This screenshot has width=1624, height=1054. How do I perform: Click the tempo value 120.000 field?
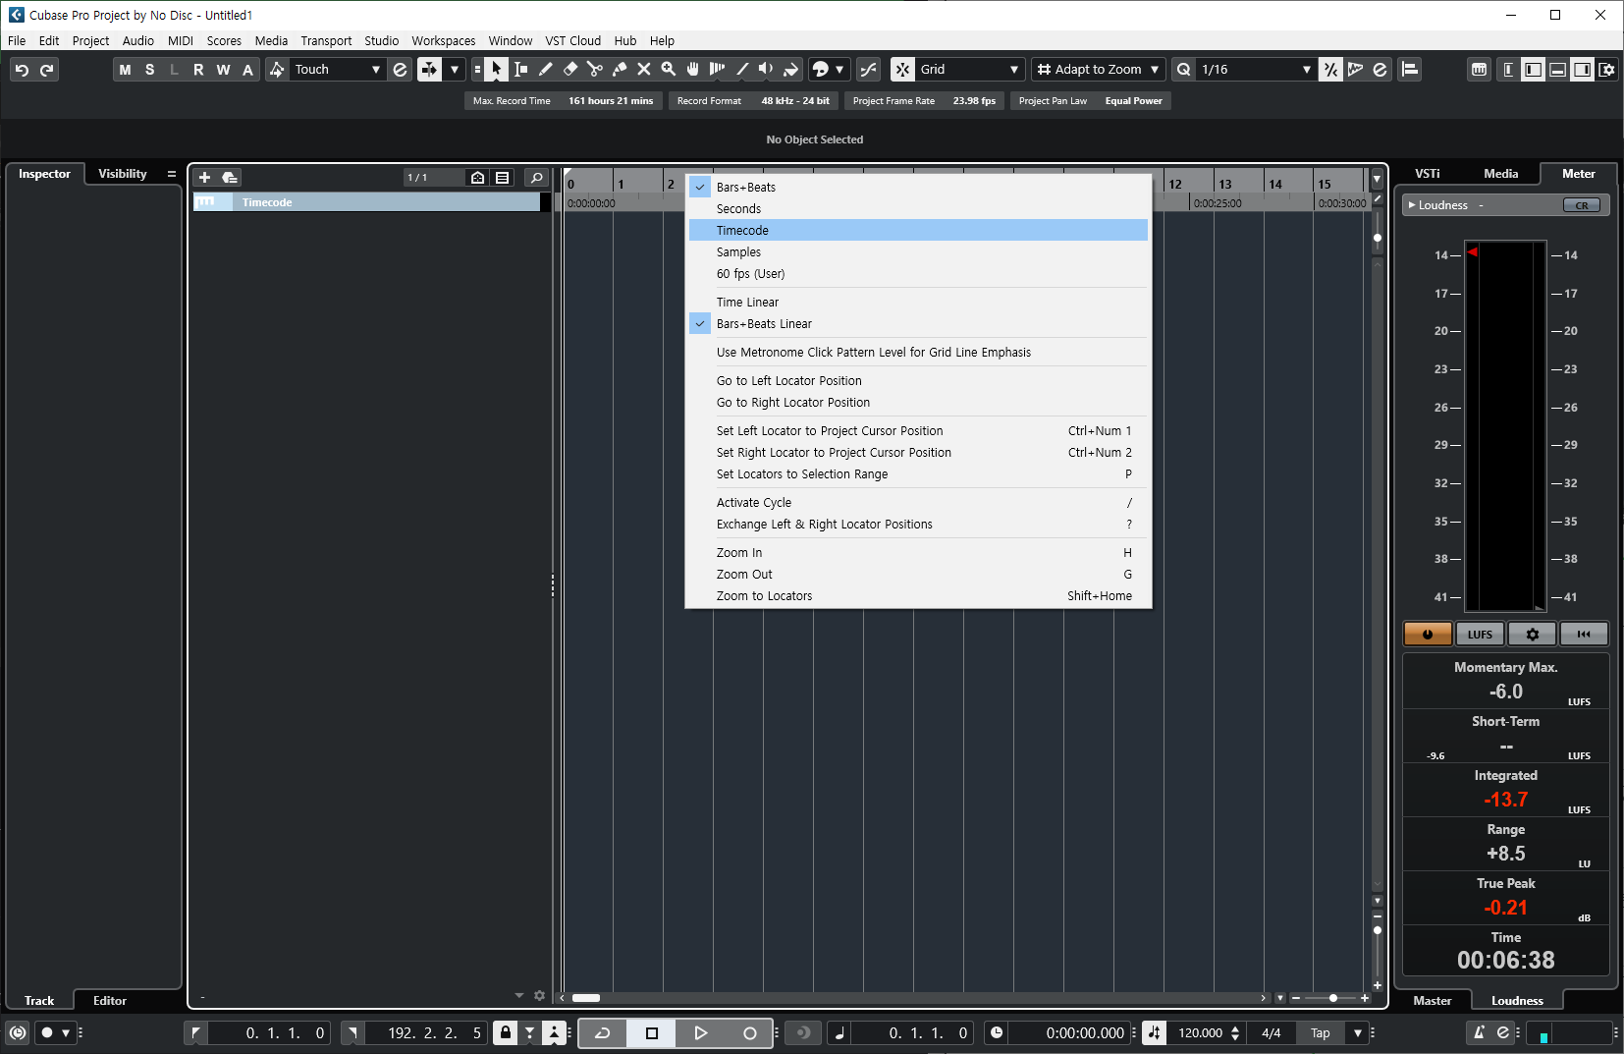(1200, 1033)
